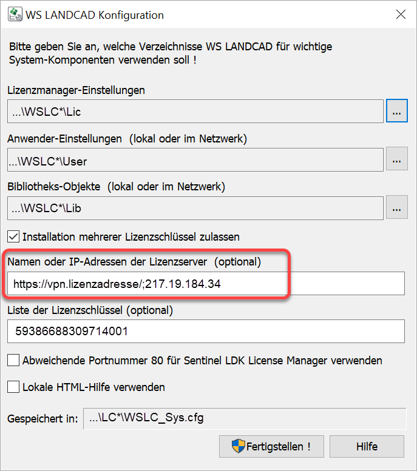
Task: Browse for the Anwender-Einstellungen directory
Action: (x=396, y=160)
